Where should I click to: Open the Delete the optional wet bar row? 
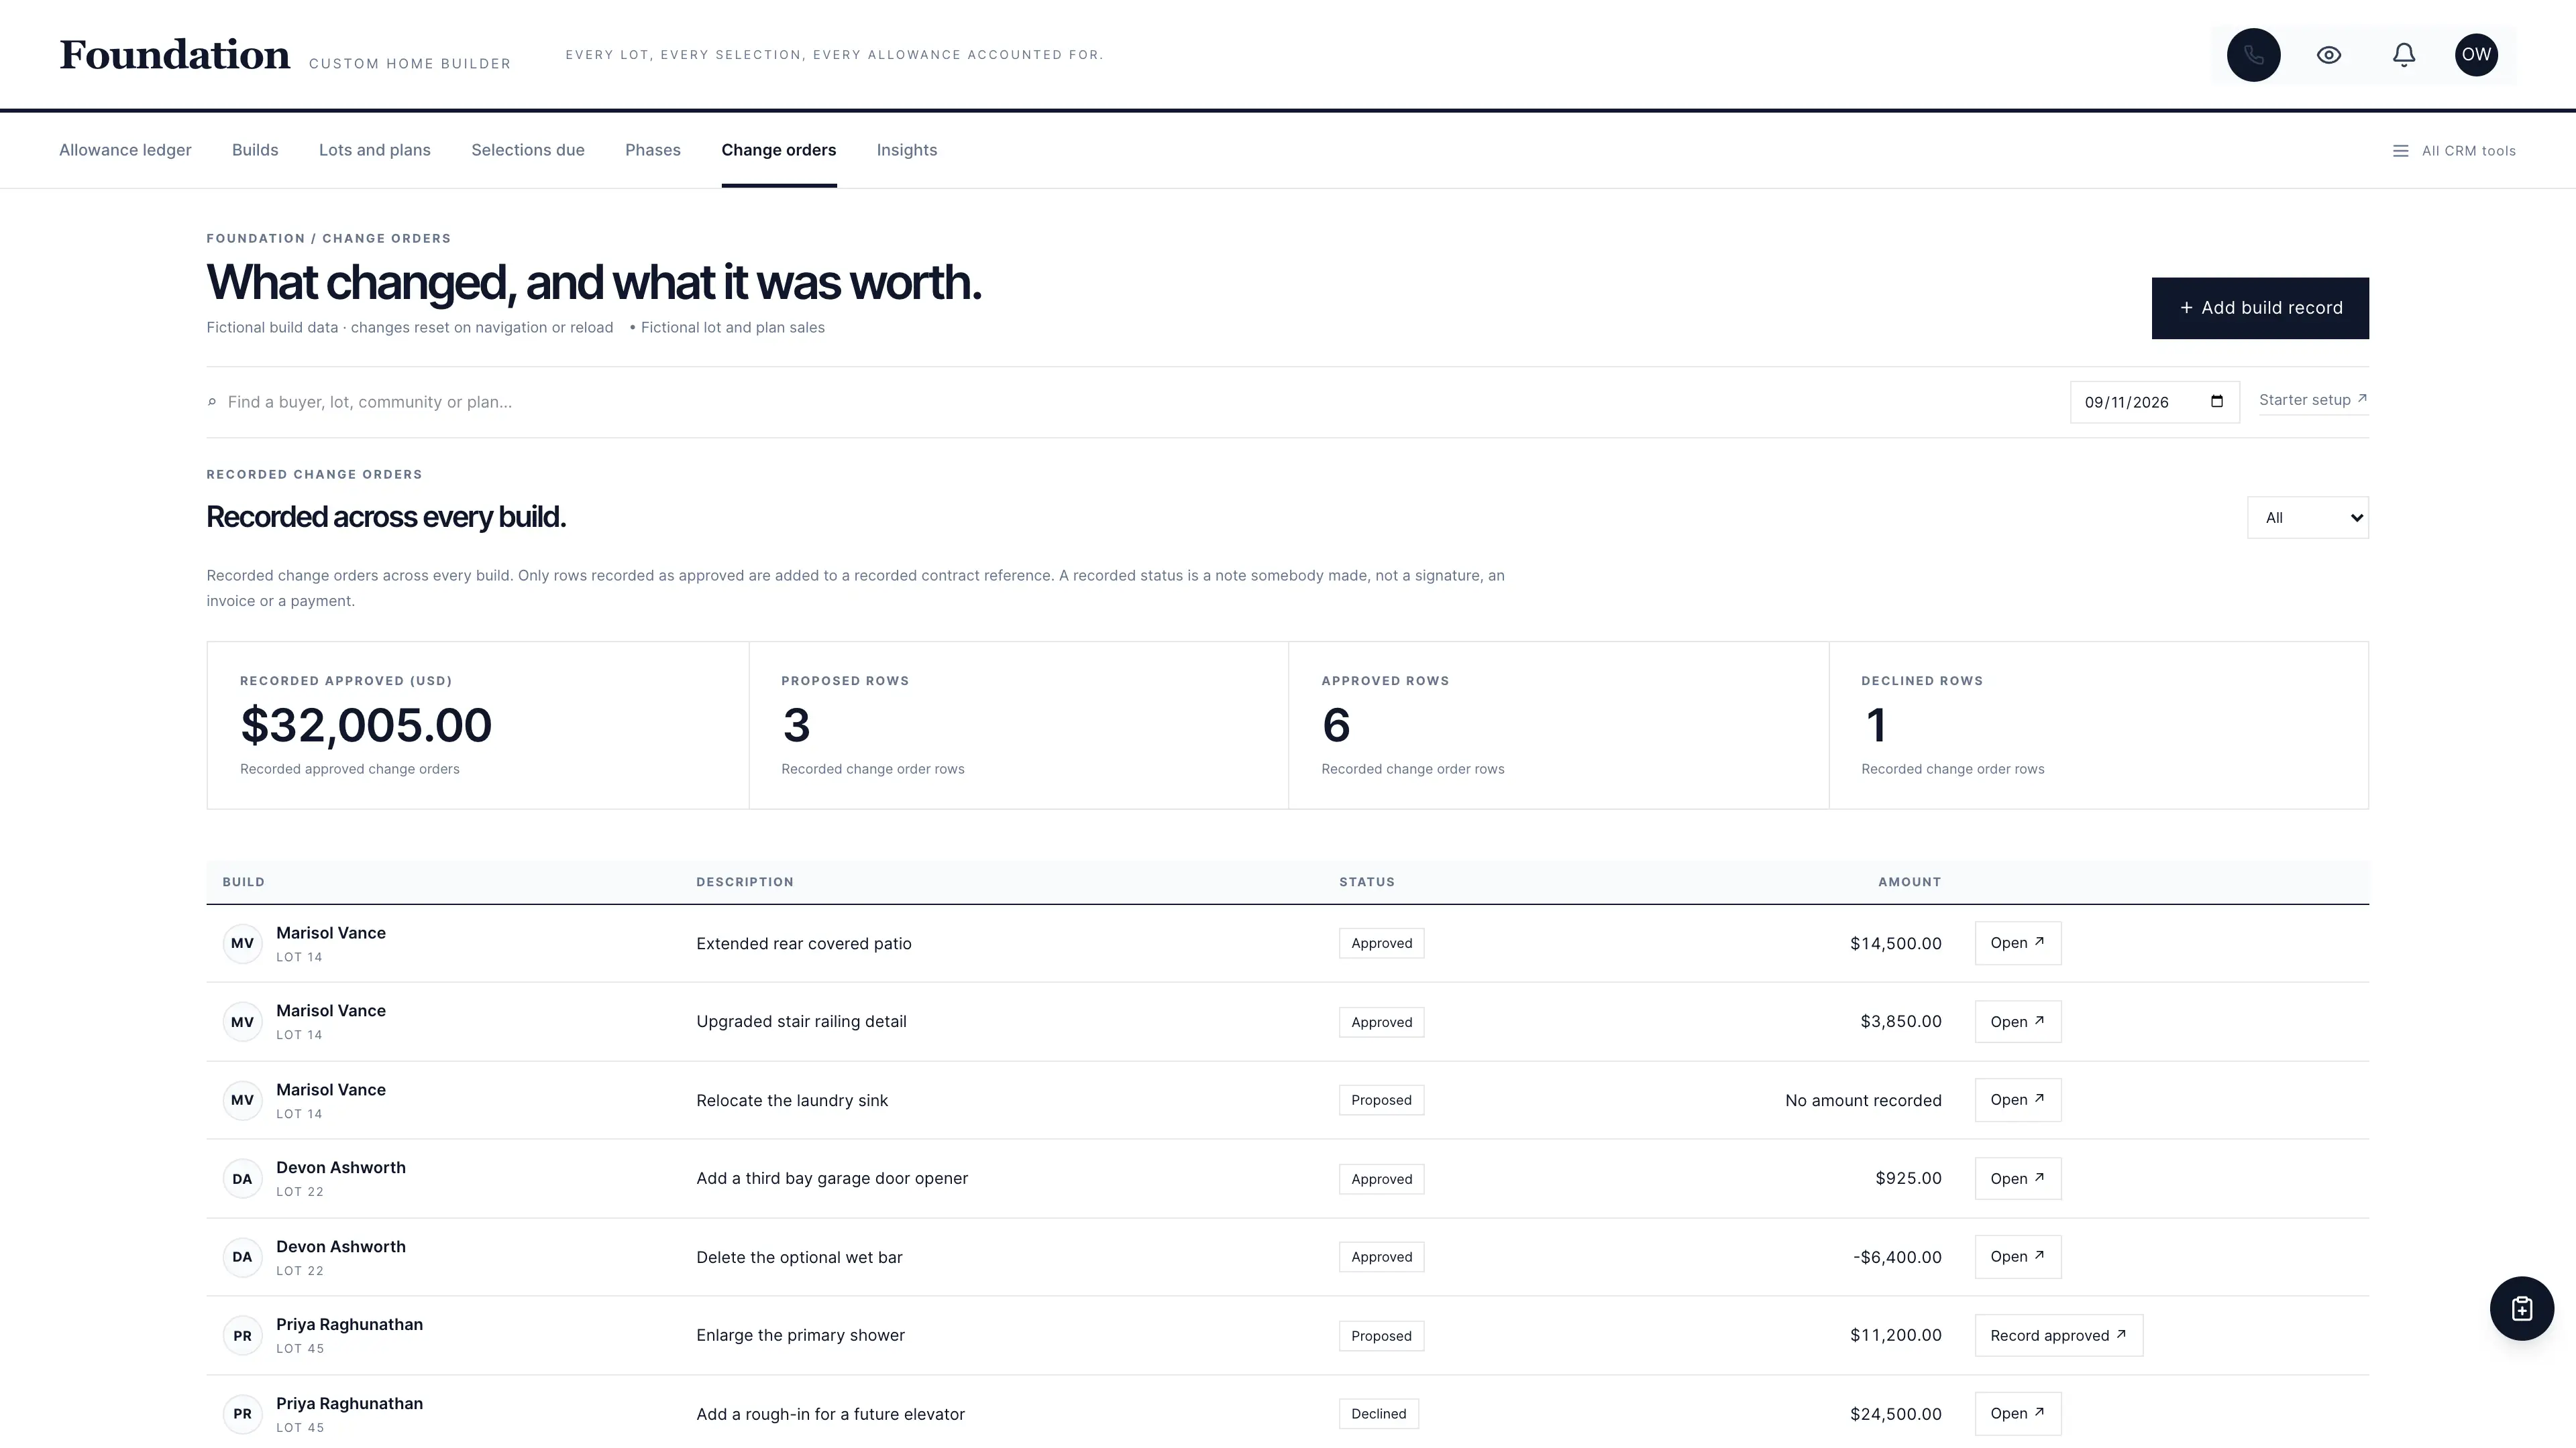[2017, 1257]
